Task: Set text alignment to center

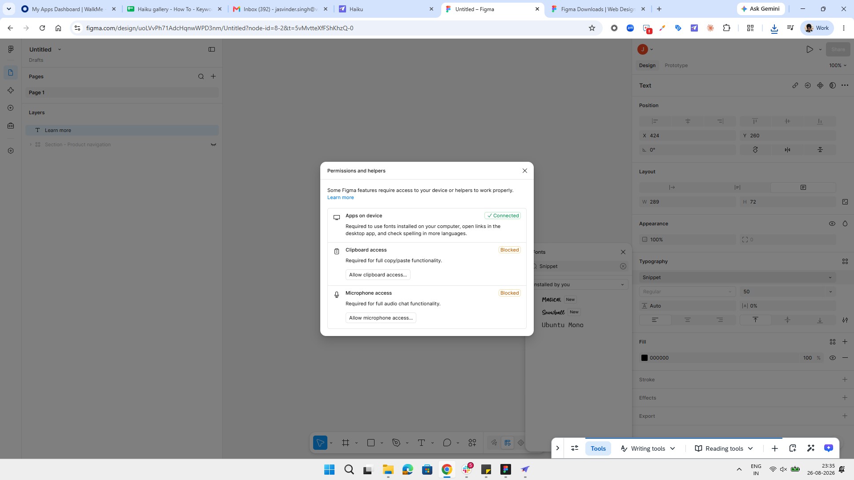Action: [x=688, y=320]
